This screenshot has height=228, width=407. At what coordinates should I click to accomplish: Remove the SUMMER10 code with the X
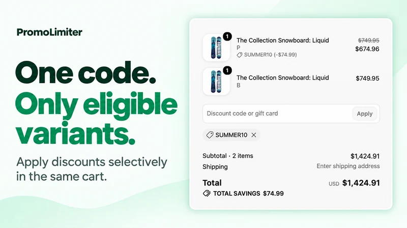pyautogui.click(x=253, y=135)
